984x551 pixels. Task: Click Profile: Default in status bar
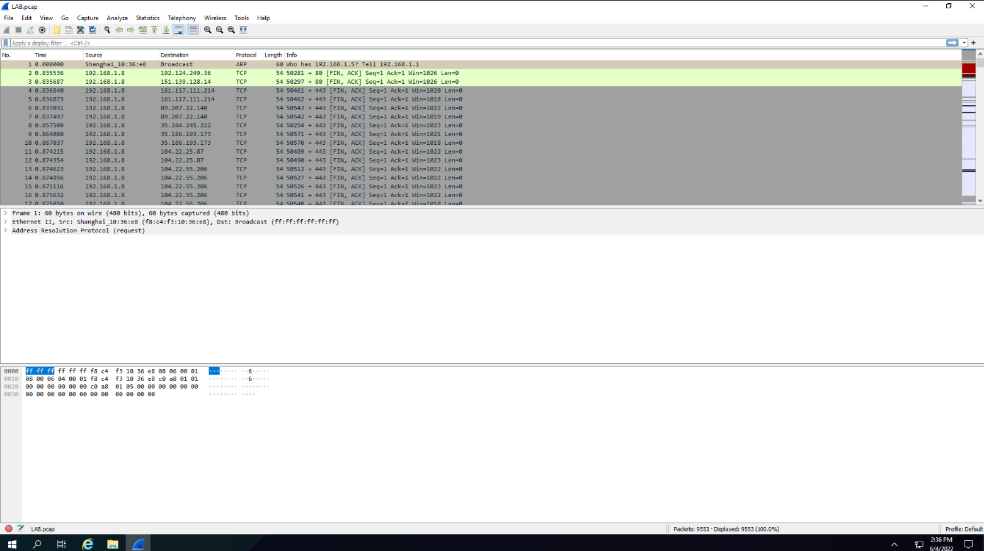[x=963, y=529]
